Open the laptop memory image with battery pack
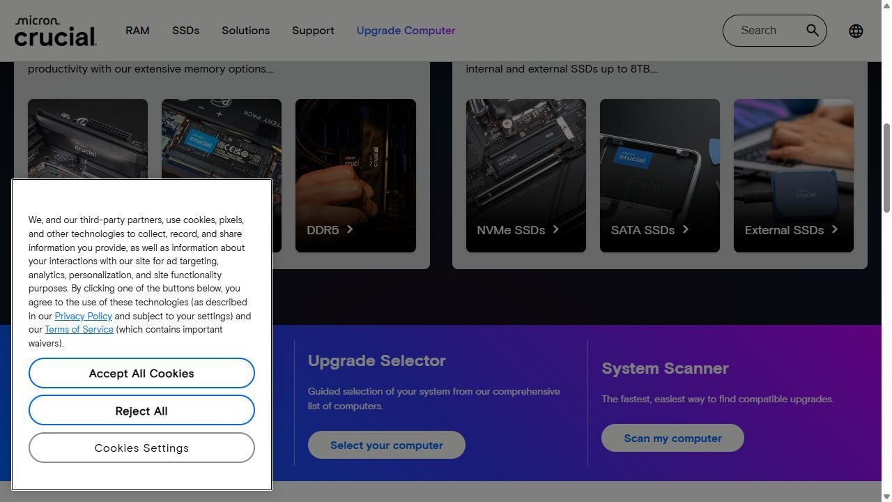 pyautogui.click(x=222, y=139)
